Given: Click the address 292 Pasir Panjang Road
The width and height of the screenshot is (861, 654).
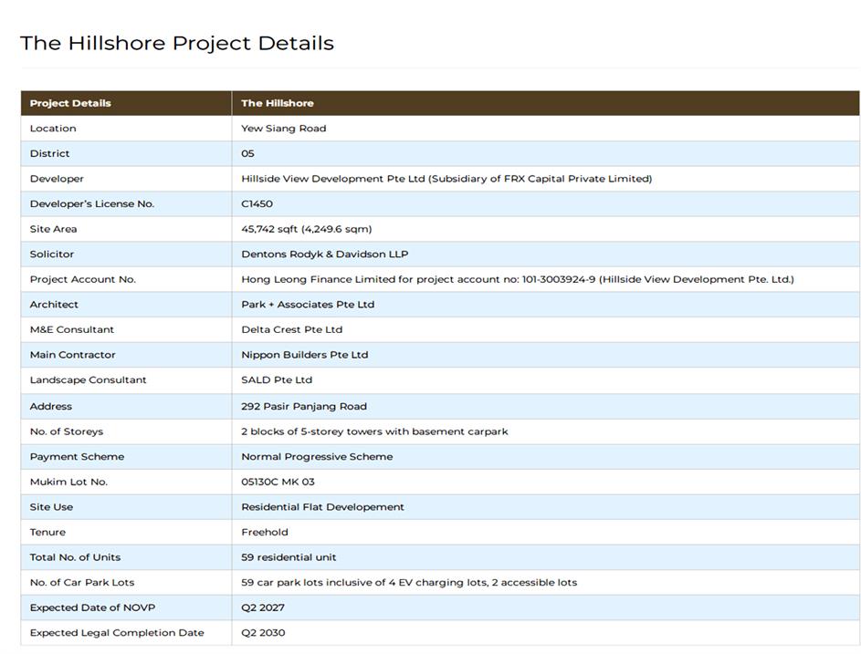Looking at the screenshot, I should click(x=304, y=406).
